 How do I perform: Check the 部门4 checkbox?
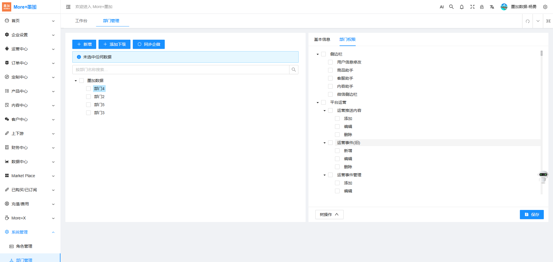click(x=88, y=89)
